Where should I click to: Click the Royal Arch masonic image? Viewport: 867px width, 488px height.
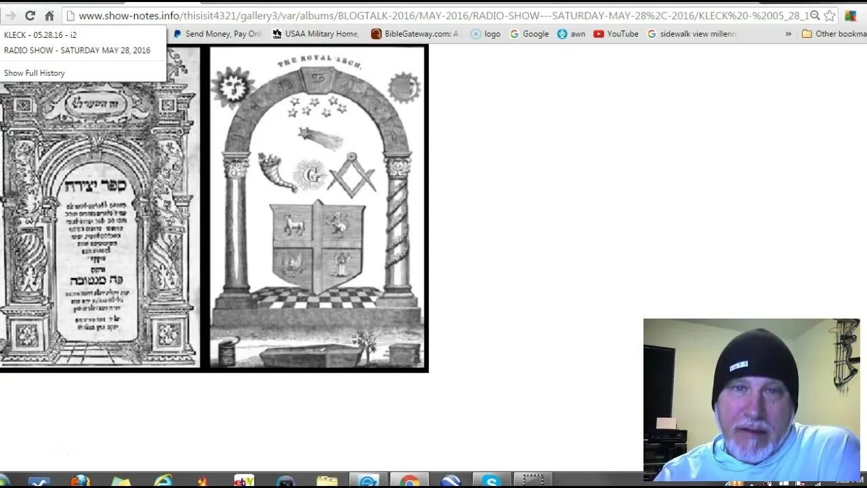(318, 207)
